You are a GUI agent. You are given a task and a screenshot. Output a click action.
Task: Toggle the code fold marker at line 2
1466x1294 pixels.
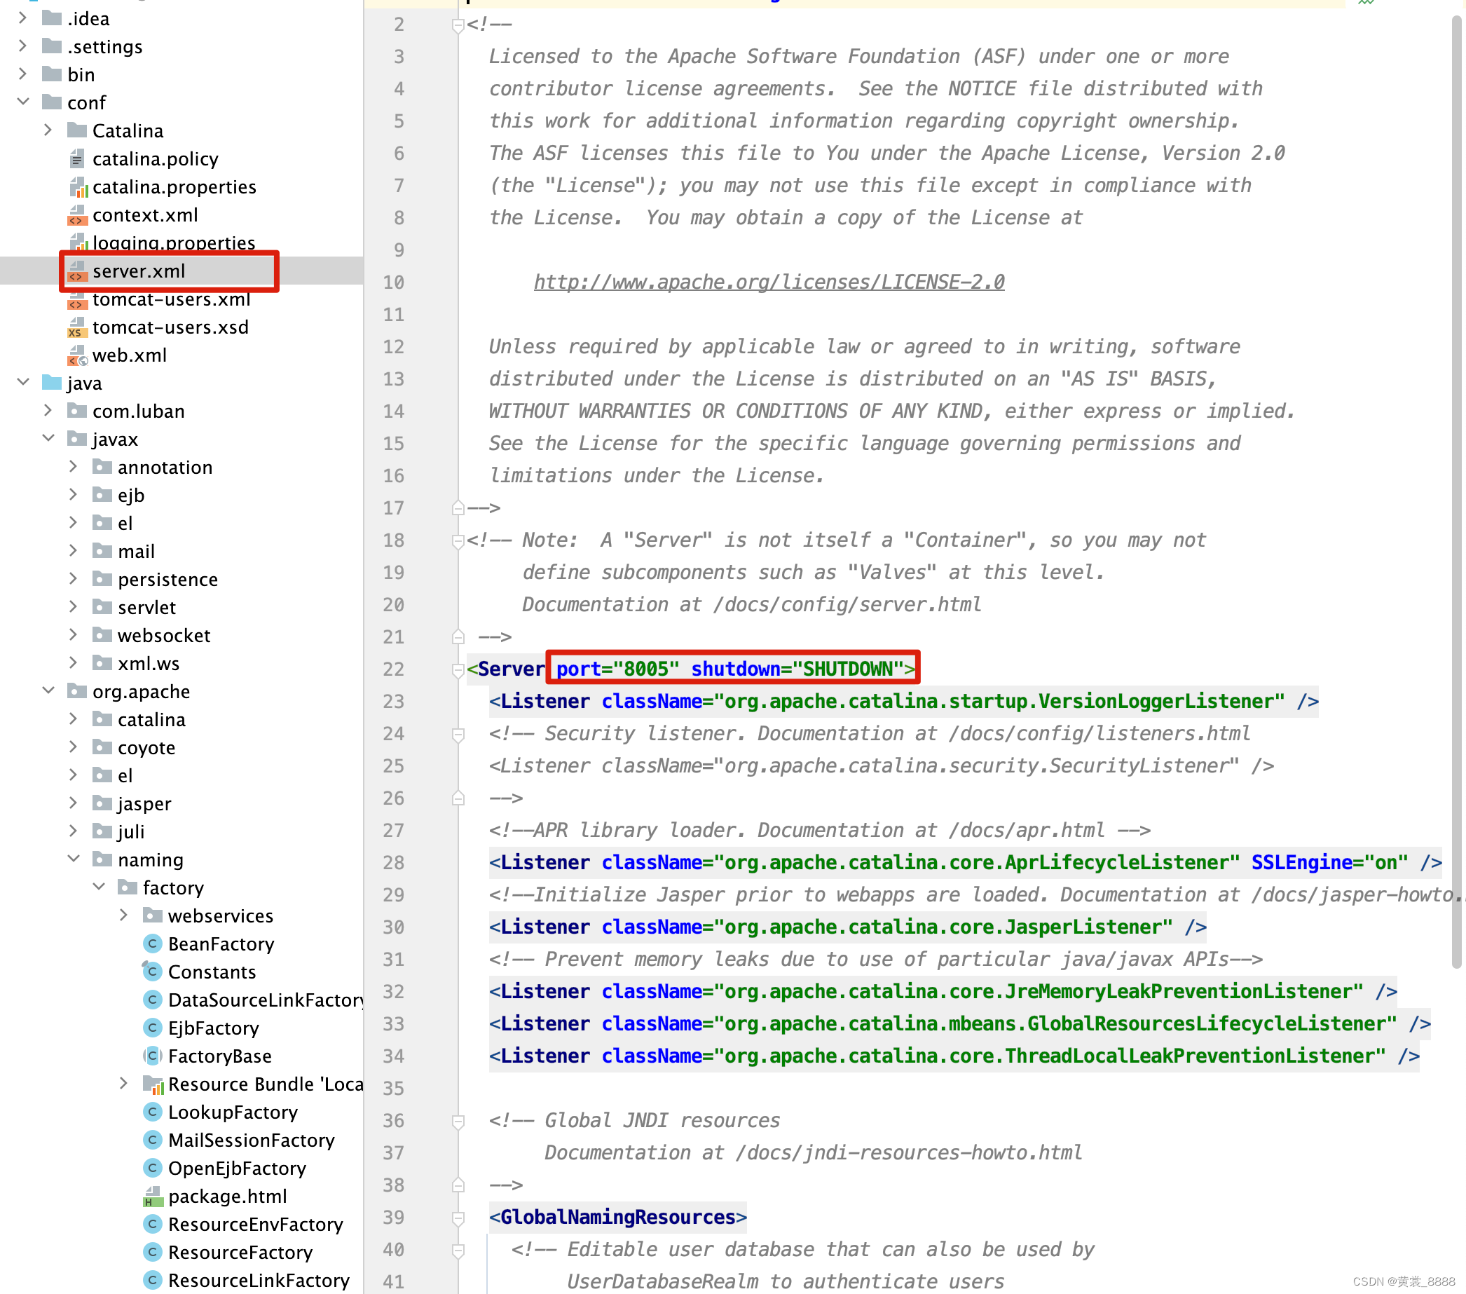coord(458,25)
